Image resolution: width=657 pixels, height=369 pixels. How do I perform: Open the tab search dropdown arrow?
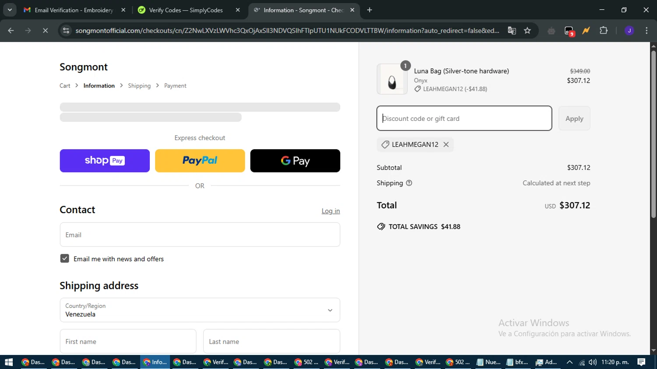tap(10, 10)
